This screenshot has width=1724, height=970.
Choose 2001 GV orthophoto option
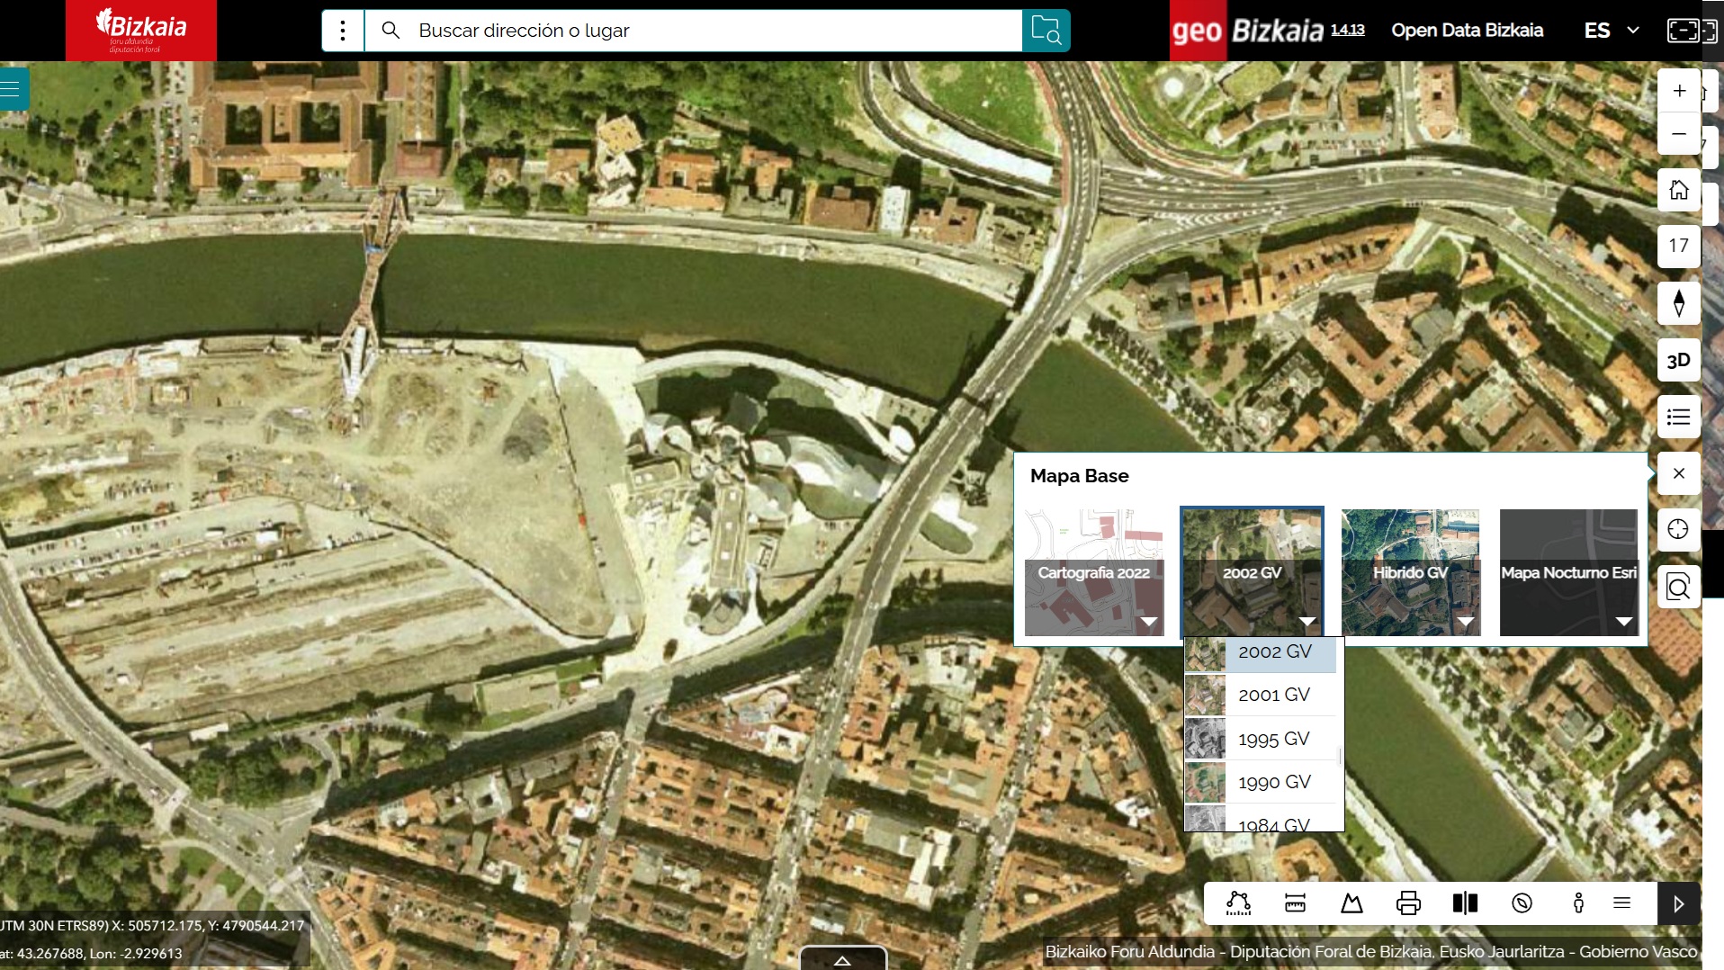(x=1273, y=695)
